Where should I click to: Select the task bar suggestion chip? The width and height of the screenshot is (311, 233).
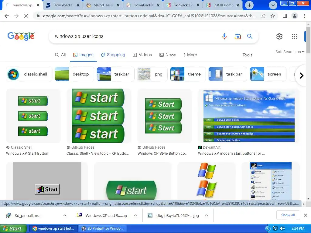pyautogui.click(x=228, y=74)
